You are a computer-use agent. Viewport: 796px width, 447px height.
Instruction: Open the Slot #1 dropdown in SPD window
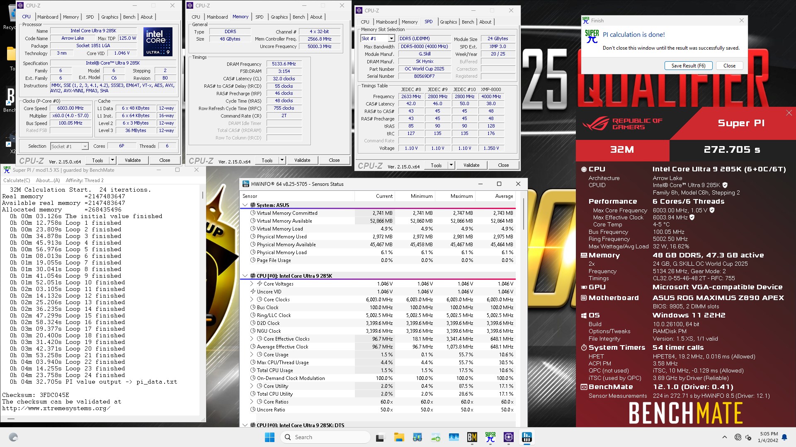pos(391,38)
